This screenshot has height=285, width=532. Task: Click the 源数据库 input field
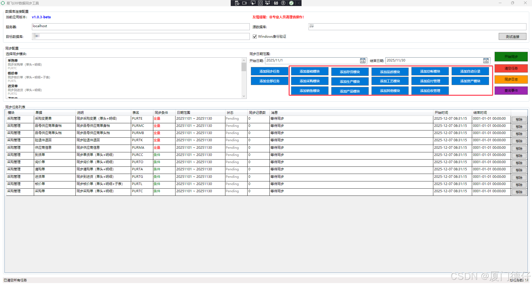[x=417, y=27]
